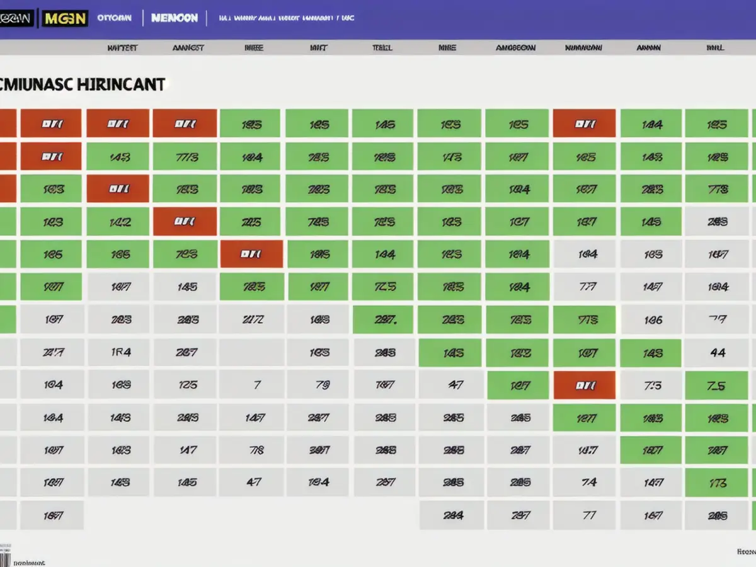Select the cell showing 244

click(453, 515)
